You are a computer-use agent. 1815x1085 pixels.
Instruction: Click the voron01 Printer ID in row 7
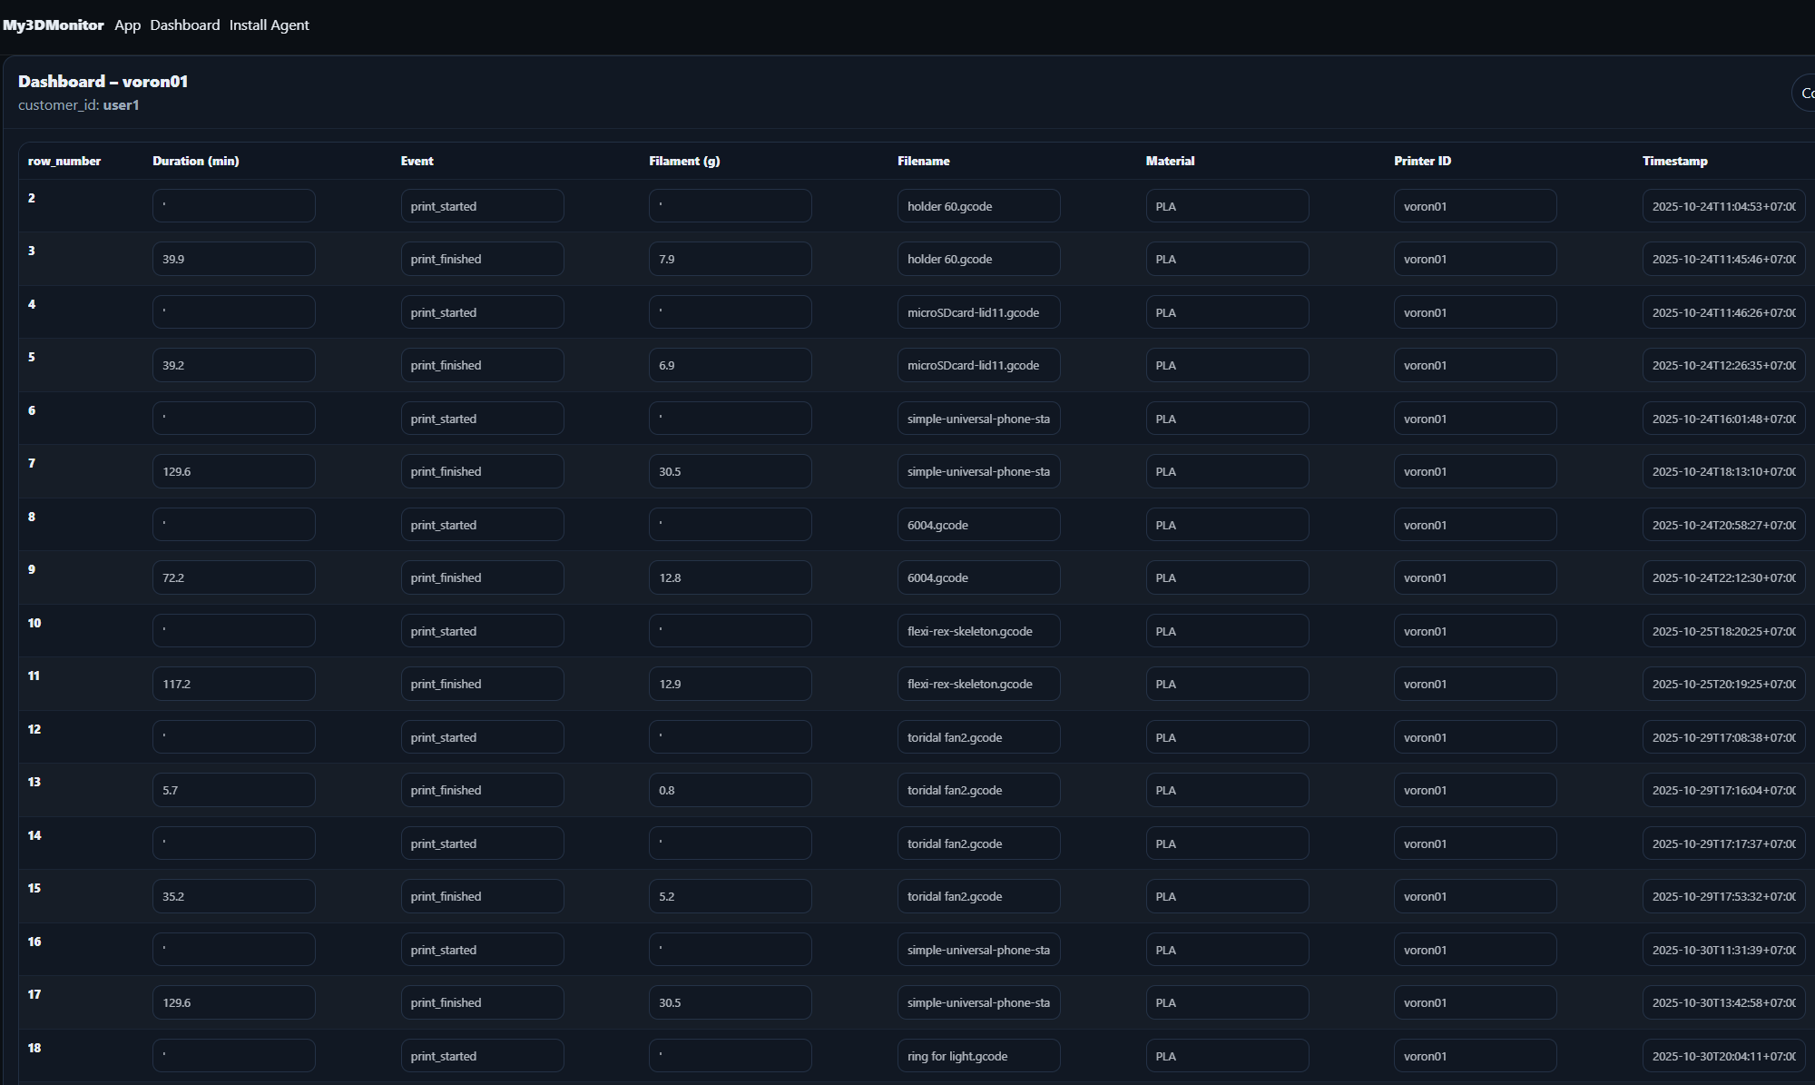pos(1476,470)
